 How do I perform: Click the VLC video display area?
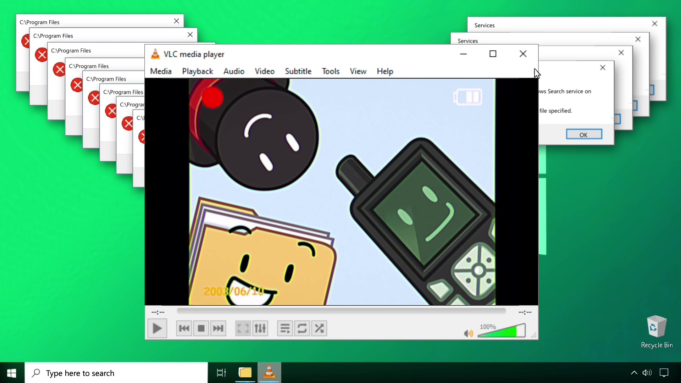[341, 191]
